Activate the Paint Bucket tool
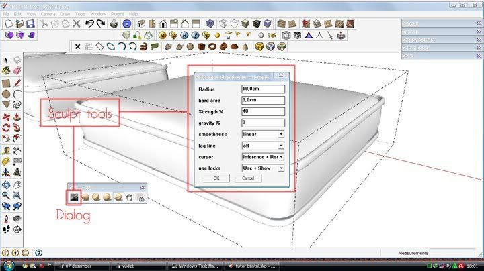Image resolution: width=484 pixels, height=271 pixels. click(x=6, y=71)
